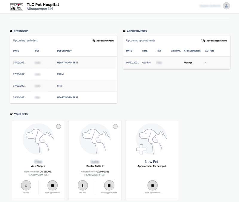Open Pet info for Border Collie X

click(x=83, y=185)
